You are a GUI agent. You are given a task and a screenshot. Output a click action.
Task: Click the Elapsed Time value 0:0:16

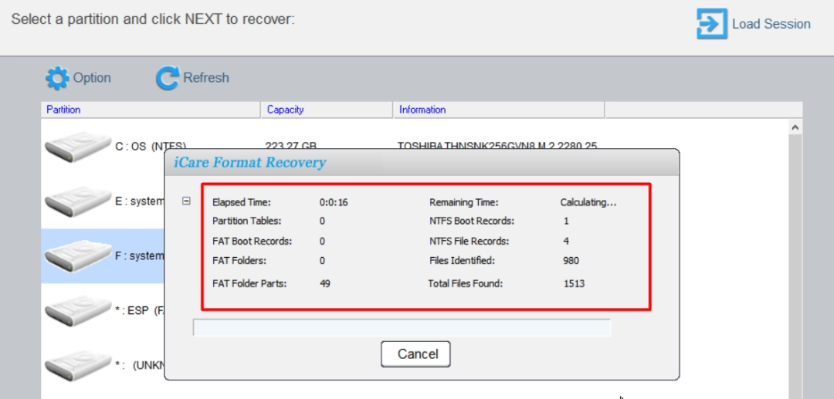334,202
